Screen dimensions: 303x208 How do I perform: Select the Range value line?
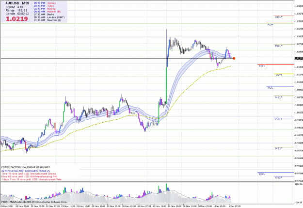click(x=16, y=11)
